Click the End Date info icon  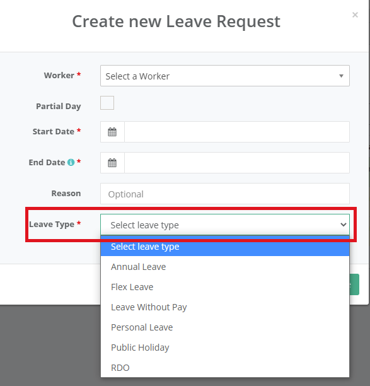71,162
